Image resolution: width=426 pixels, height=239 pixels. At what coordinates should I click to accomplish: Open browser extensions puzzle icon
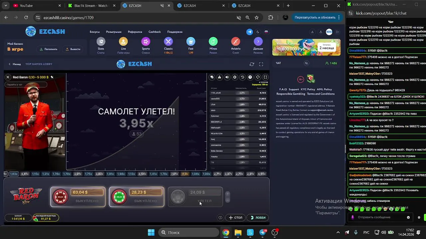[x=271, y=18]
